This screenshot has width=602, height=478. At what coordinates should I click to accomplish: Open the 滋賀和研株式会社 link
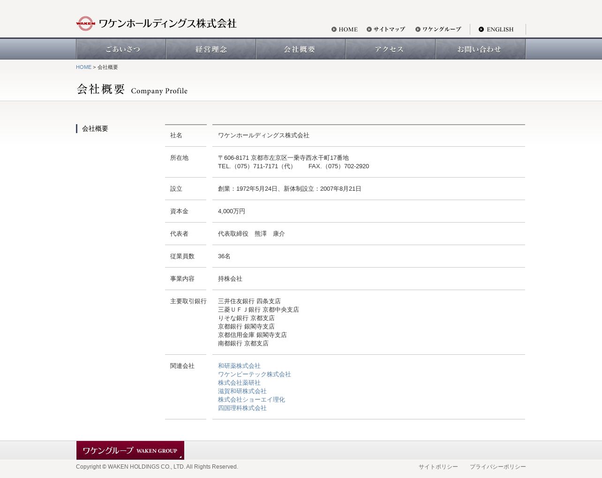point(242,391)
